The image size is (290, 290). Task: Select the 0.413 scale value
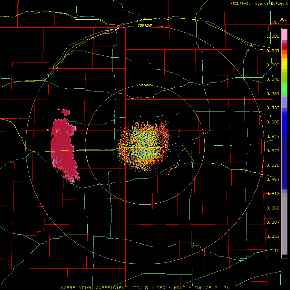(273, 194)
